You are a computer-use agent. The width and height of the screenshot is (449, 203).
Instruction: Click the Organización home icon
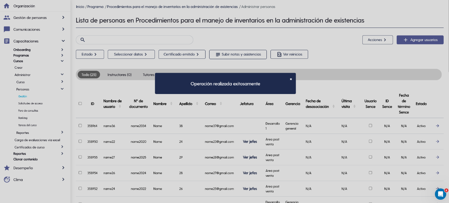tap(7, 6)
